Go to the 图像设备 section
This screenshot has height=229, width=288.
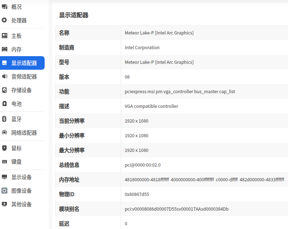22,191
